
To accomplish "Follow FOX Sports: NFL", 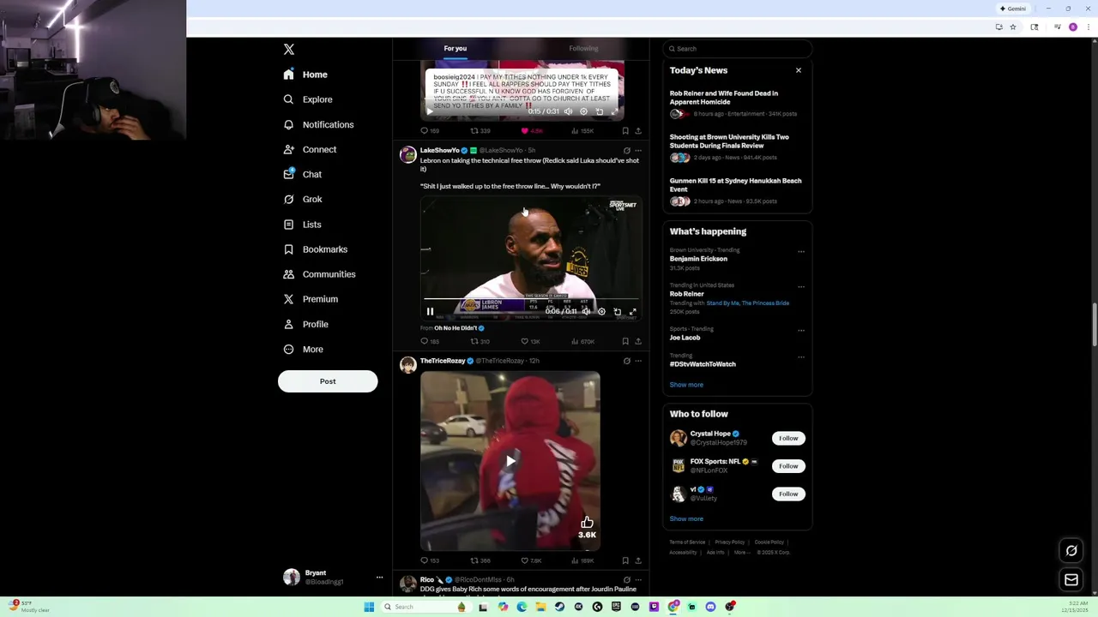I will (788, 466).
